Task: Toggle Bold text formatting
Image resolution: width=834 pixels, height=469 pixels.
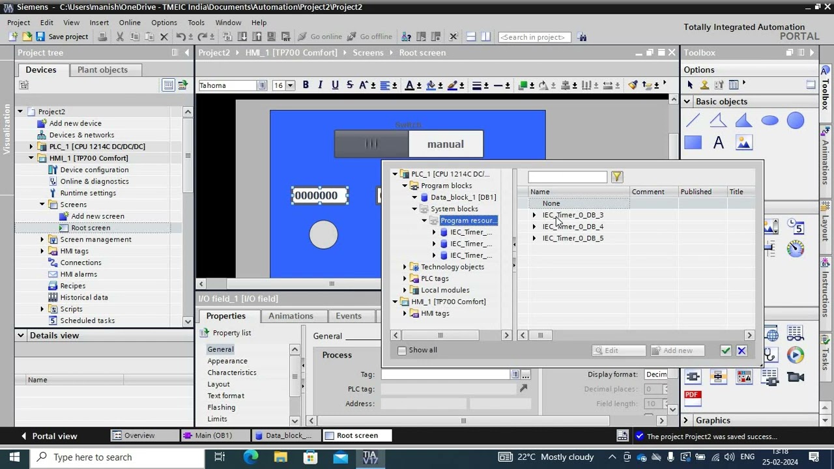Action: coord(306,85)
